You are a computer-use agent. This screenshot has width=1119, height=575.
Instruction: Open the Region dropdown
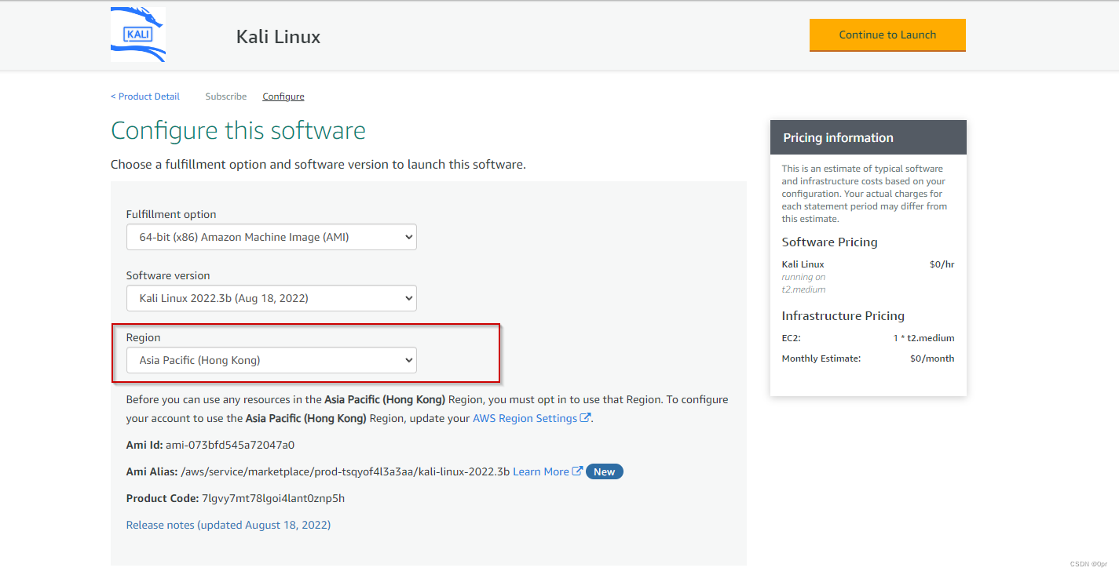click(272, 360)
